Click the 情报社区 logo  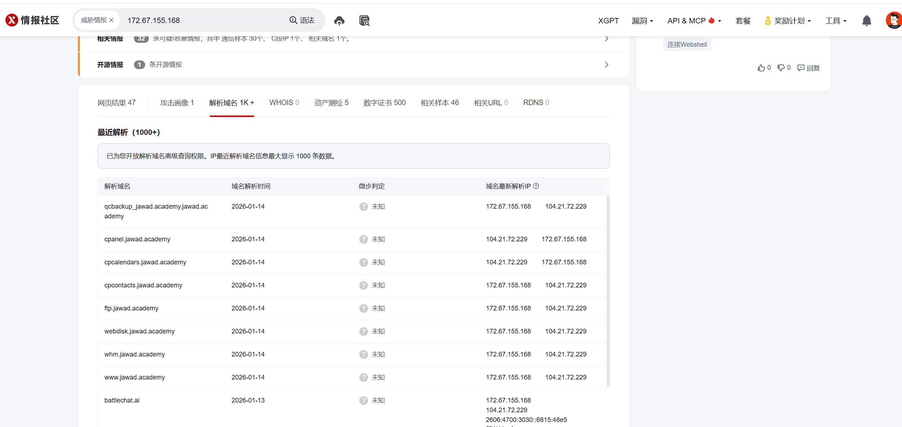click(32, 20)
